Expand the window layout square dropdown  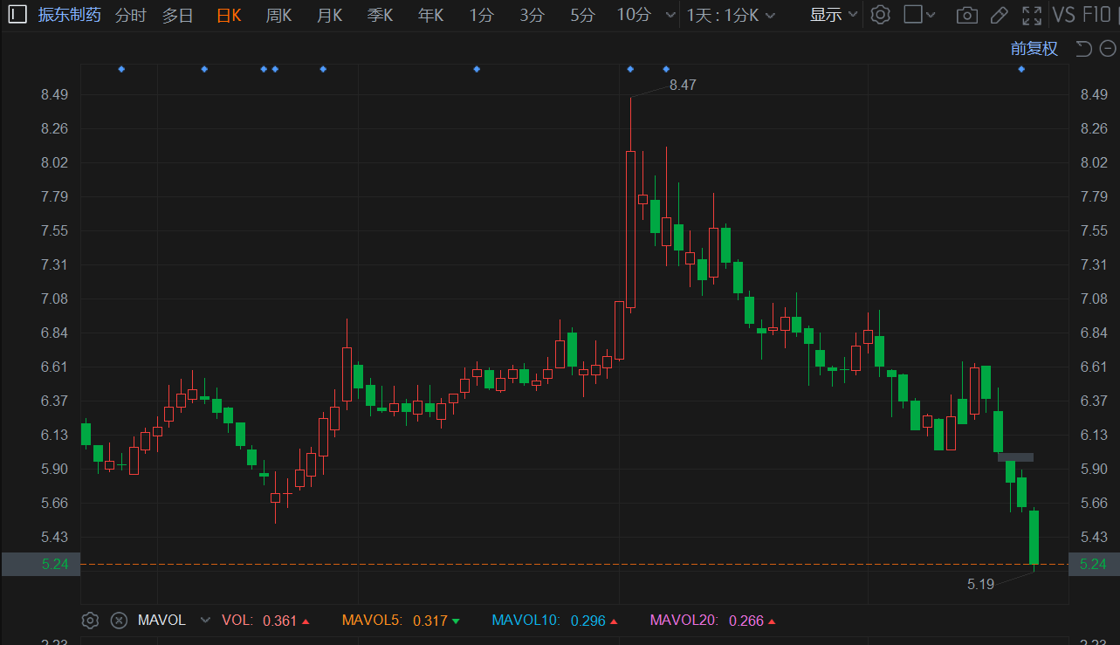919,15
